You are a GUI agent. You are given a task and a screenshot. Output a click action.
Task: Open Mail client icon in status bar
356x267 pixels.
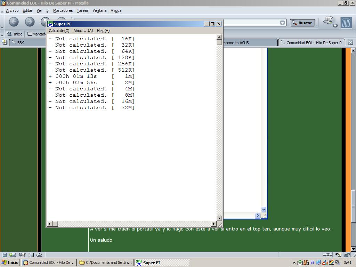pos(13,255)
